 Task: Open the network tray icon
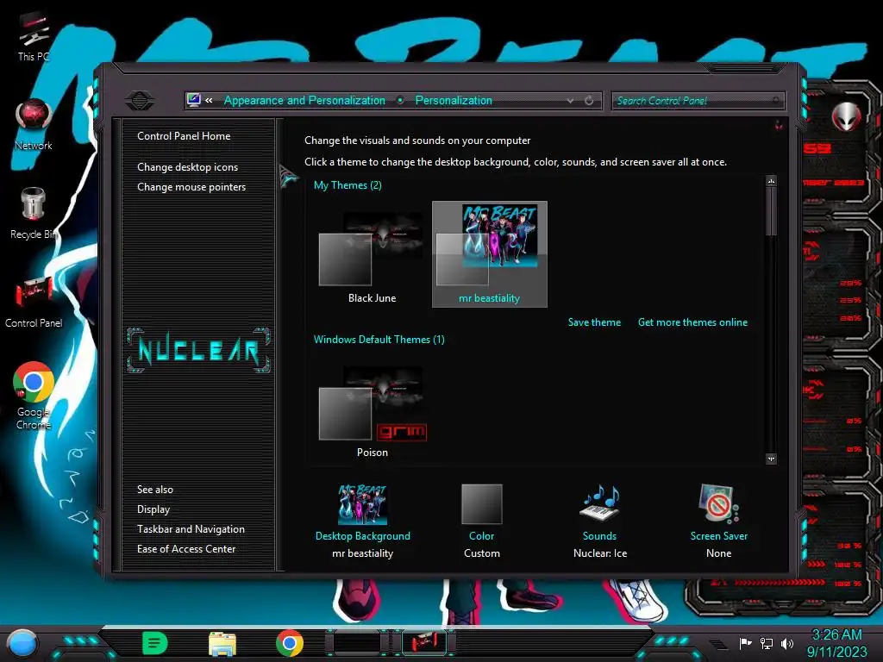(767, 643)
